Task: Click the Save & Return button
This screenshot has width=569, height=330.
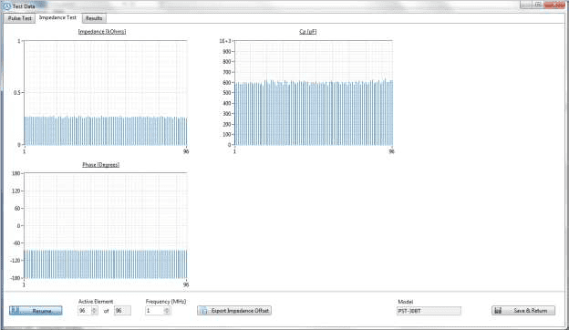Action: coord(523,311)
